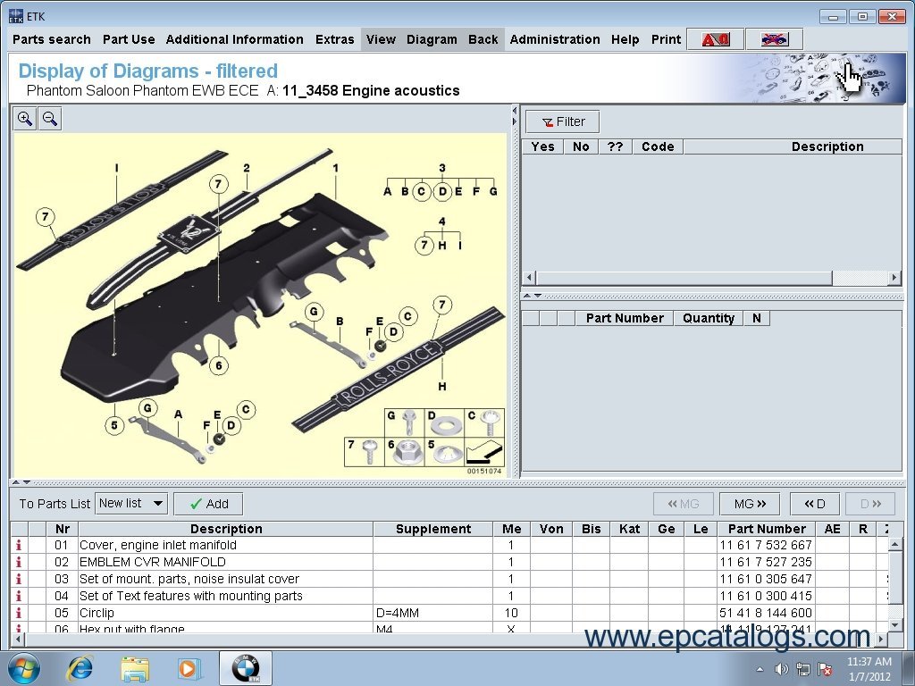Screen dimensions: 915x686
Task: Open the Diagram menu
Action: click(x=432, y=39)
